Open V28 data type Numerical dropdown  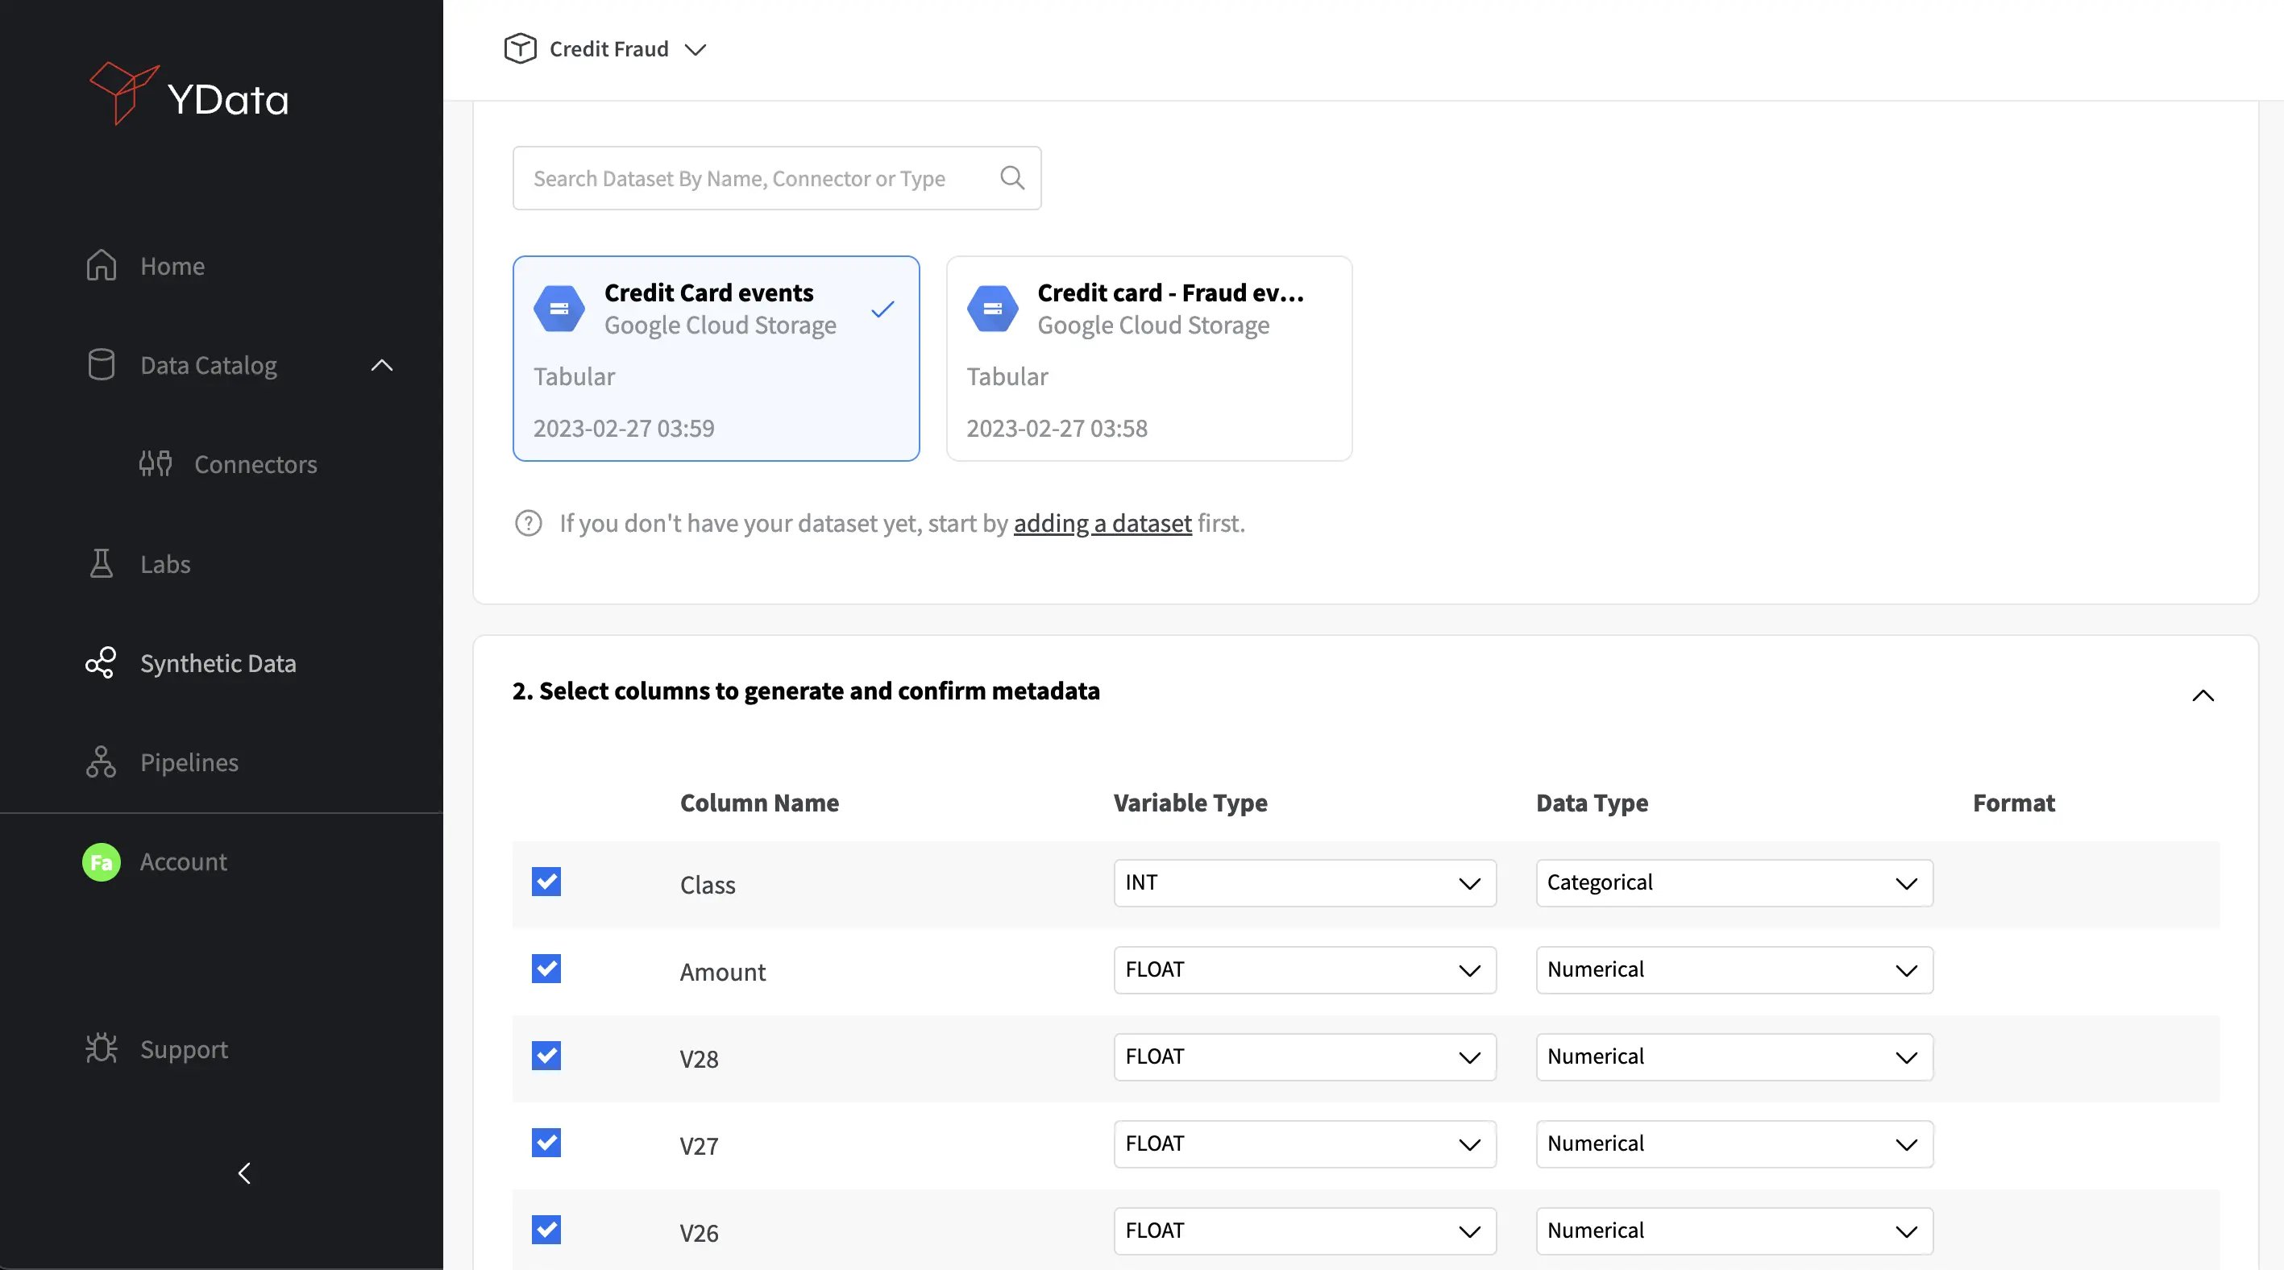click(1734, 1056)
